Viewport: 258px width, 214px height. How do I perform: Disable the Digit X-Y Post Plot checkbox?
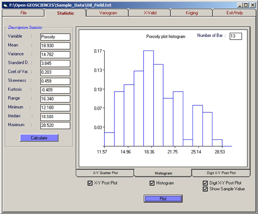pyautogui.click(x=205, y=183)
